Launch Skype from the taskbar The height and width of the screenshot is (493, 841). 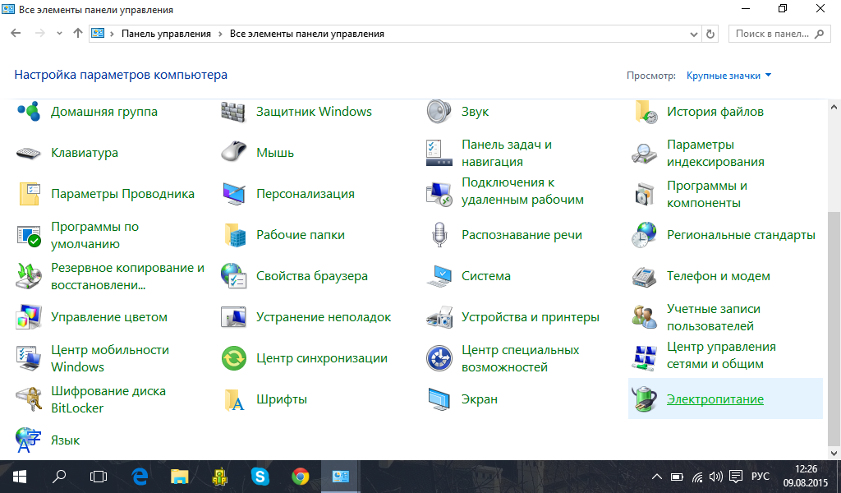coord(260,477)
